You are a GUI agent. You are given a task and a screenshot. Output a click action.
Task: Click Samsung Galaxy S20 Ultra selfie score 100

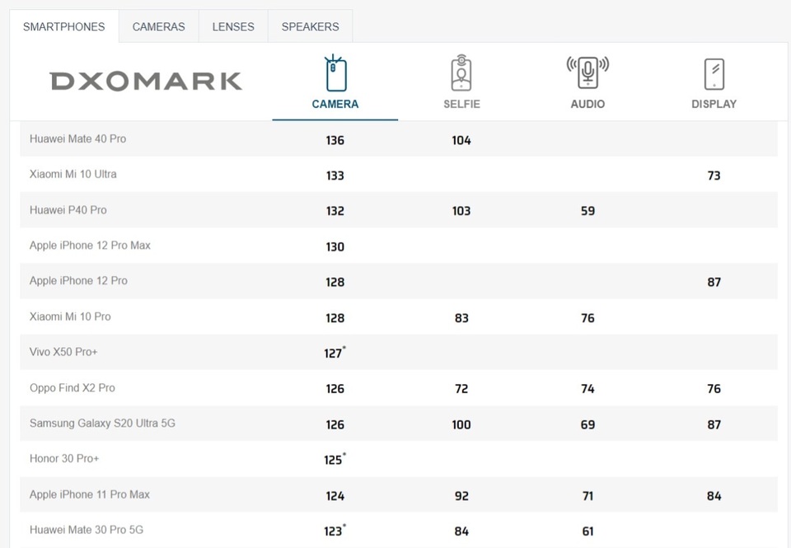coord(461,425)
